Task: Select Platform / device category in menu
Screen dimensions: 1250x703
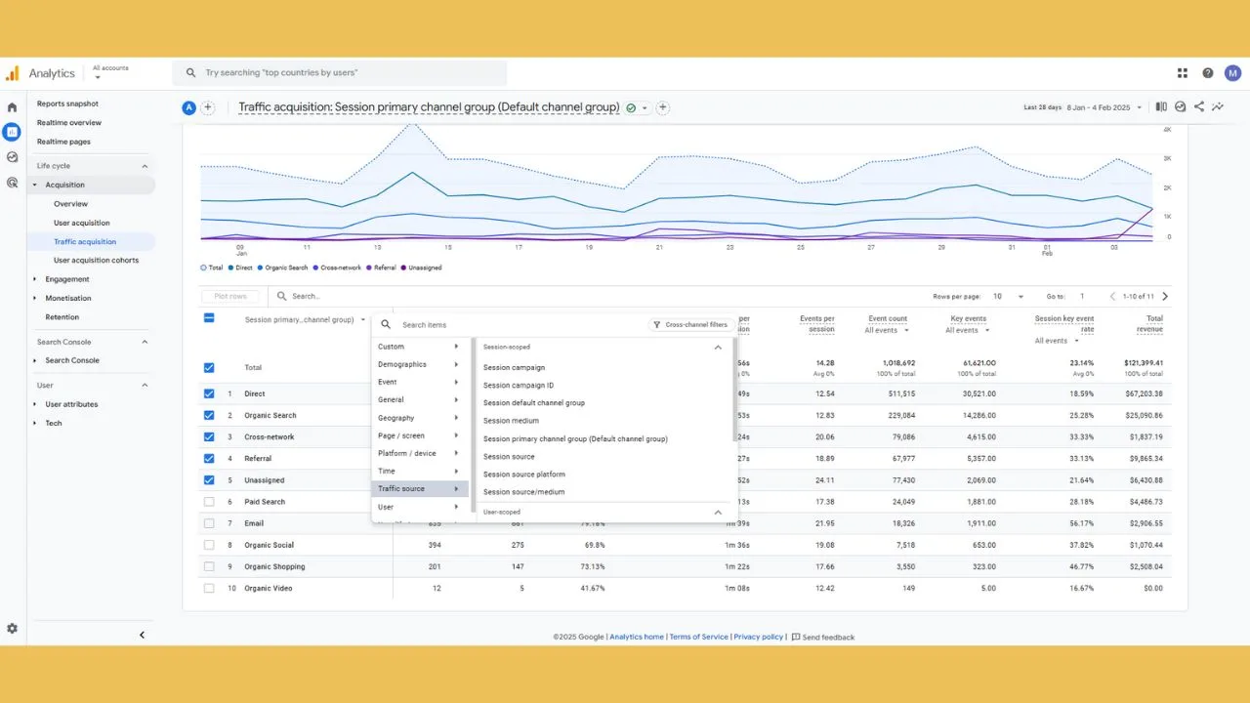Action: tap(420, 453)
